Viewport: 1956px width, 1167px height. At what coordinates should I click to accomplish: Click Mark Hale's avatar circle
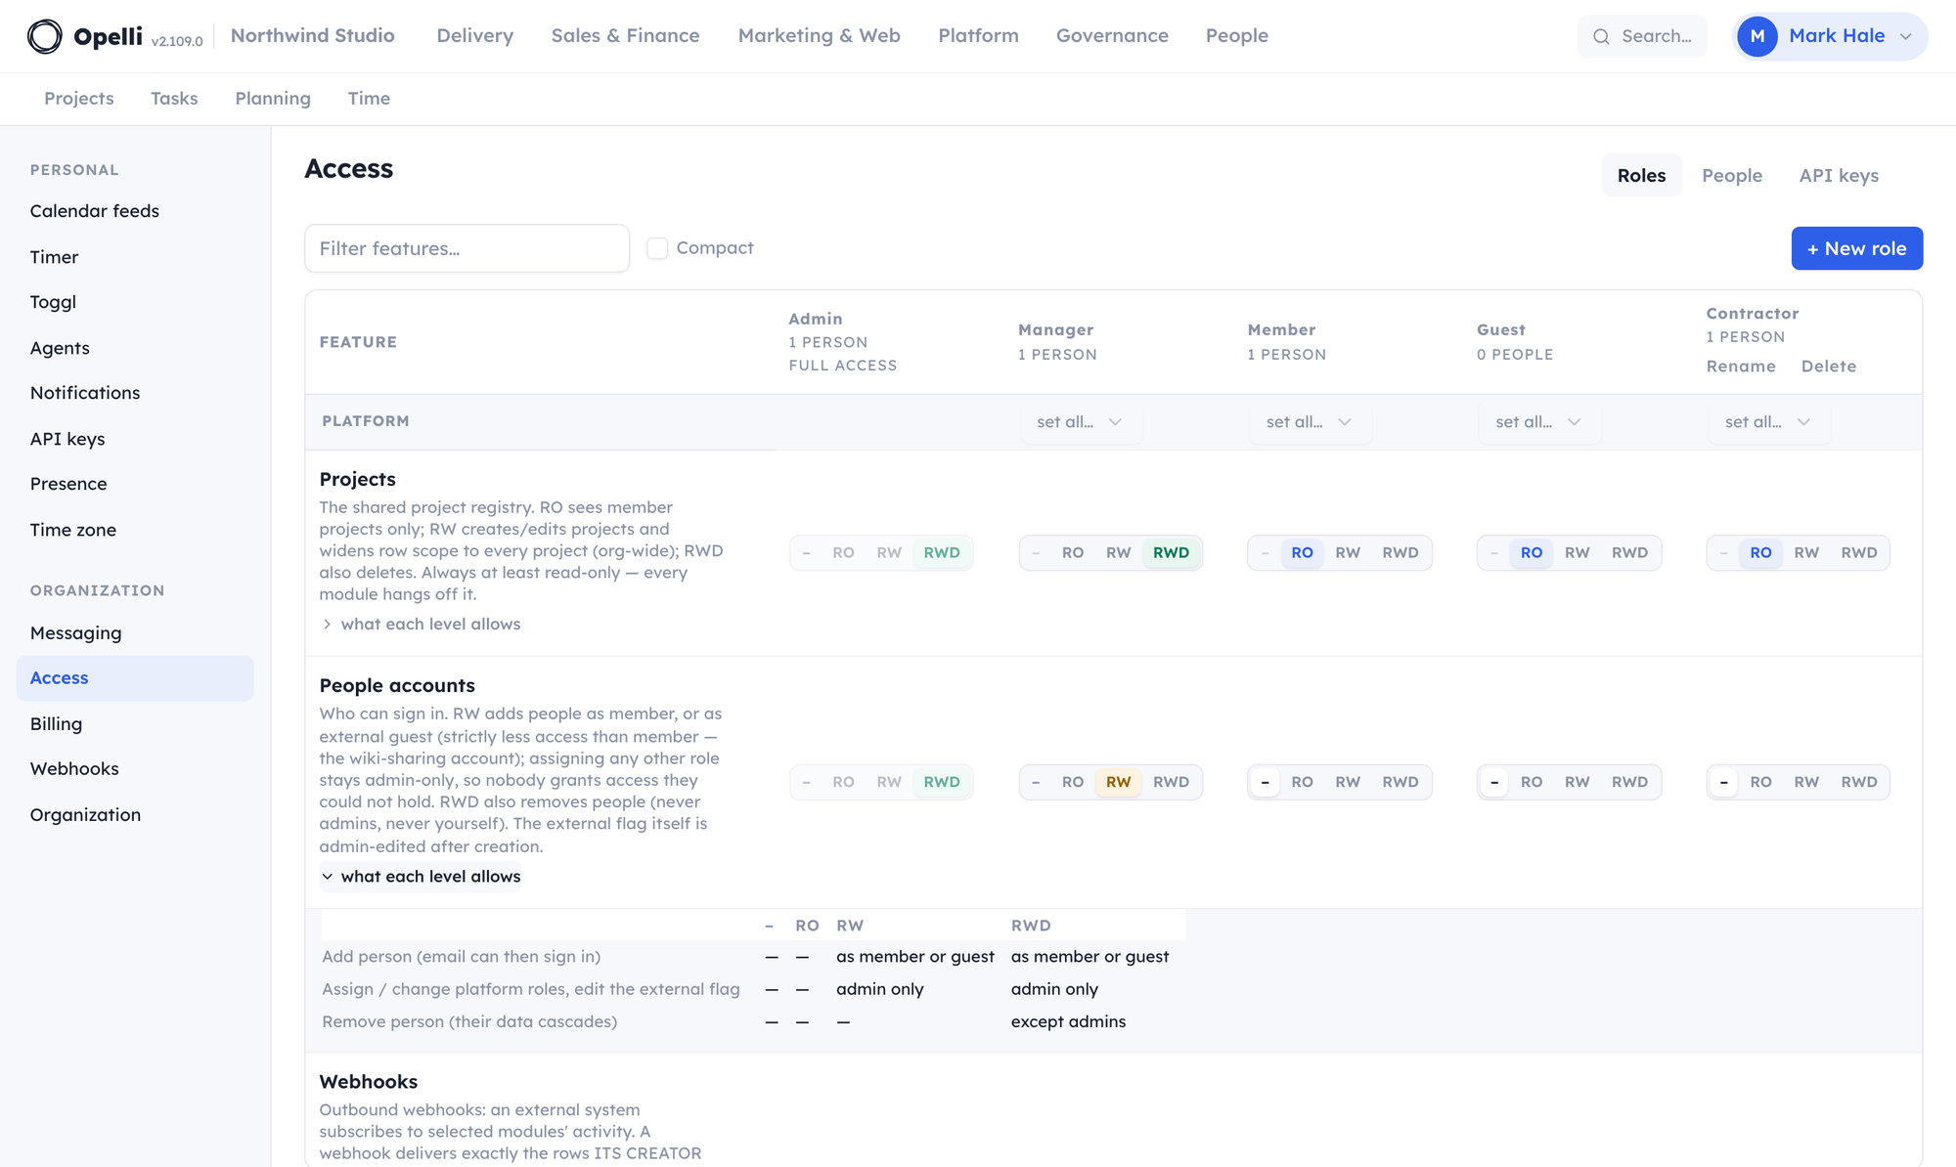(1757, 36)
